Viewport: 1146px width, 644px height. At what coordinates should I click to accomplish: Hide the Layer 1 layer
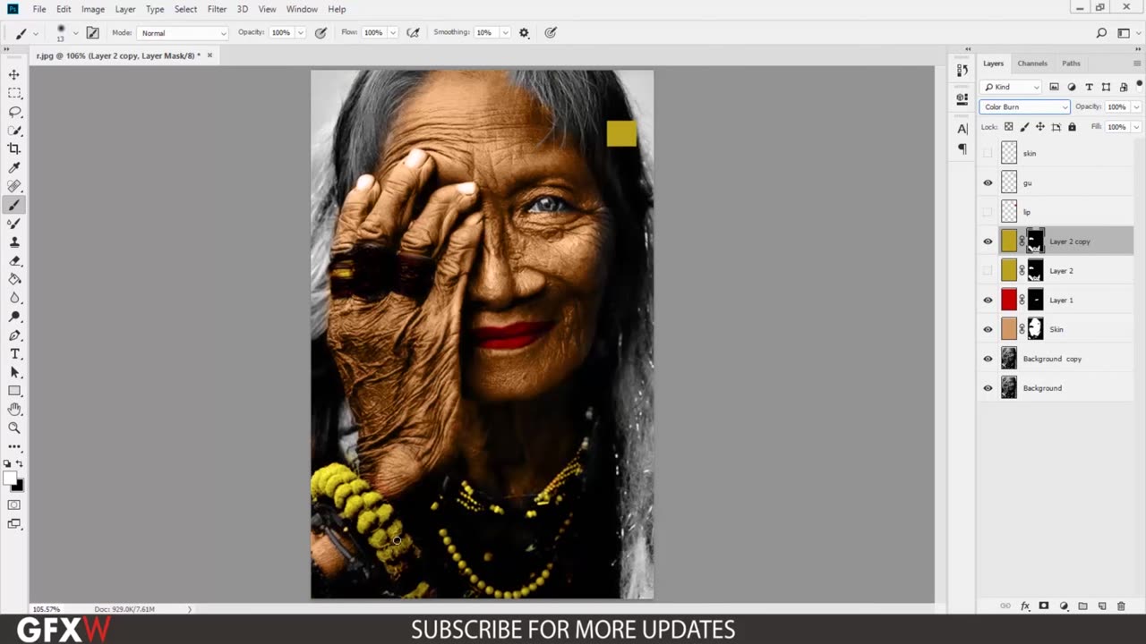988,300
